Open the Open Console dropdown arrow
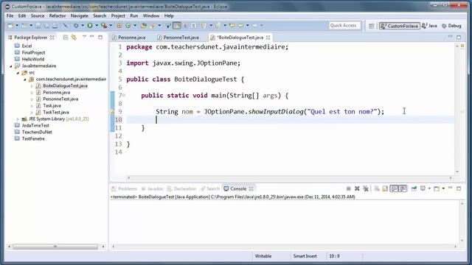 pos(443,188)
